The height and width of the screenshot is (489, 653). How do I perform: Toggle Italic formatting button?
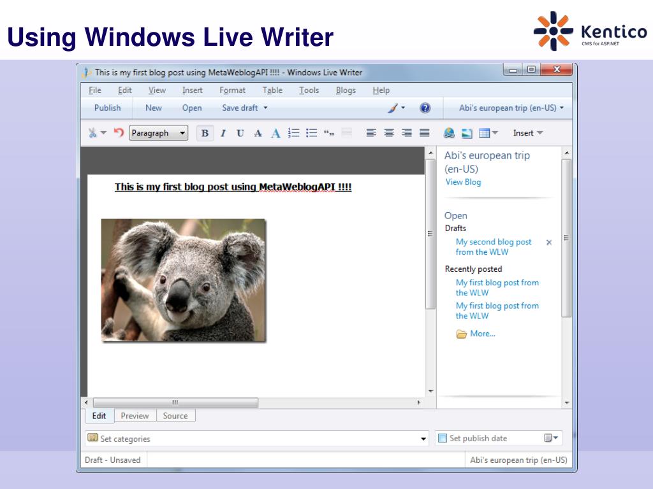[223, 133]
